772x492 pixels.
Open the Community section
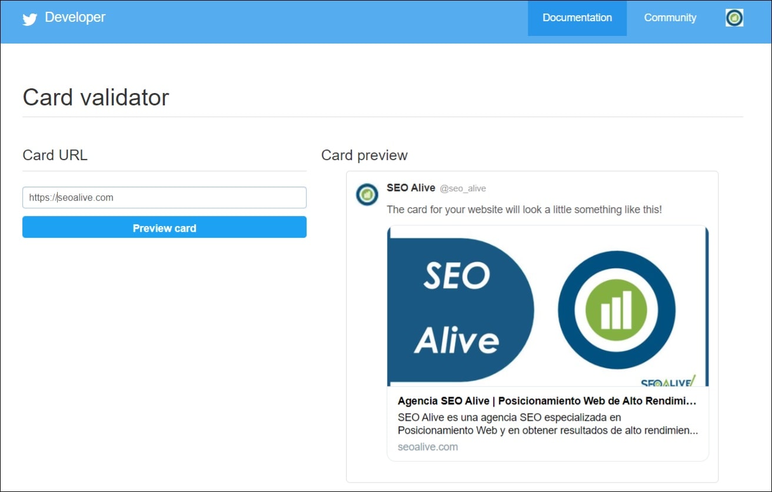click(670, 18)
